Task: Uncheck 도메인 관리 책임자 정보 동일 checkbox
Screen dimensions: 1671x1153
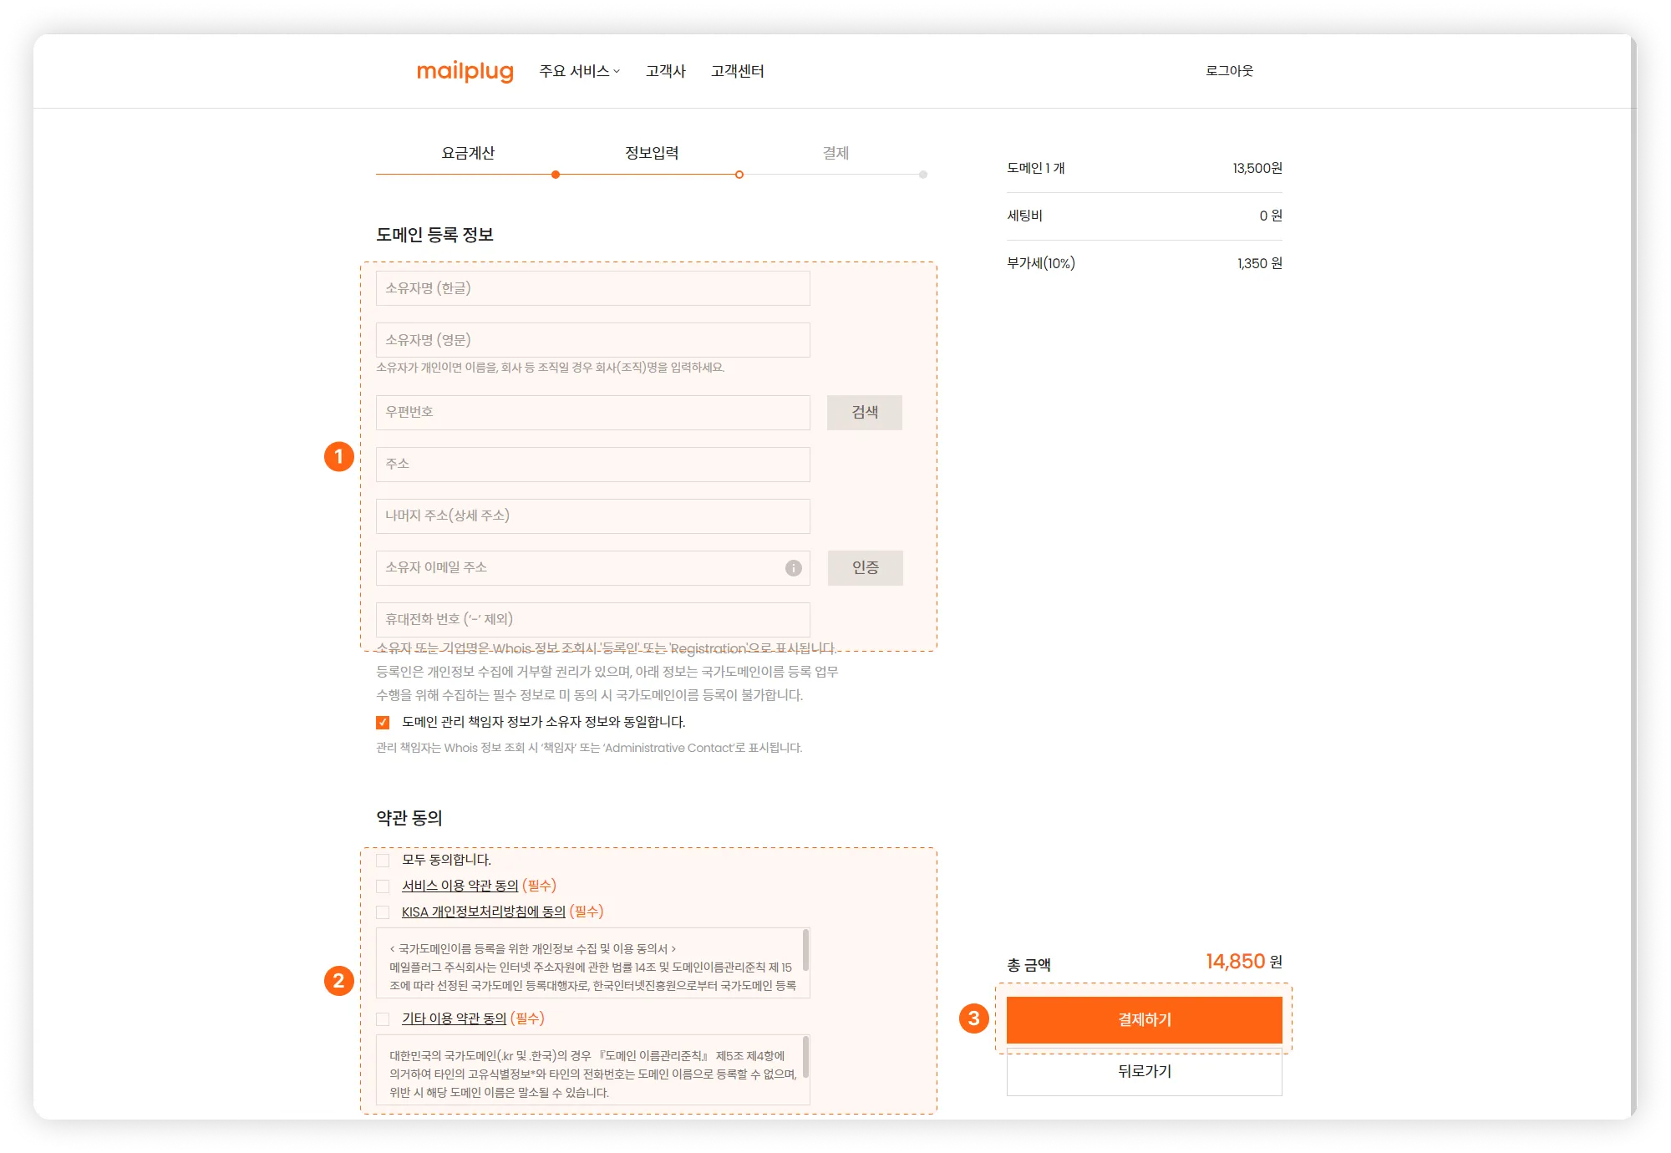Action: coord(383,723)
